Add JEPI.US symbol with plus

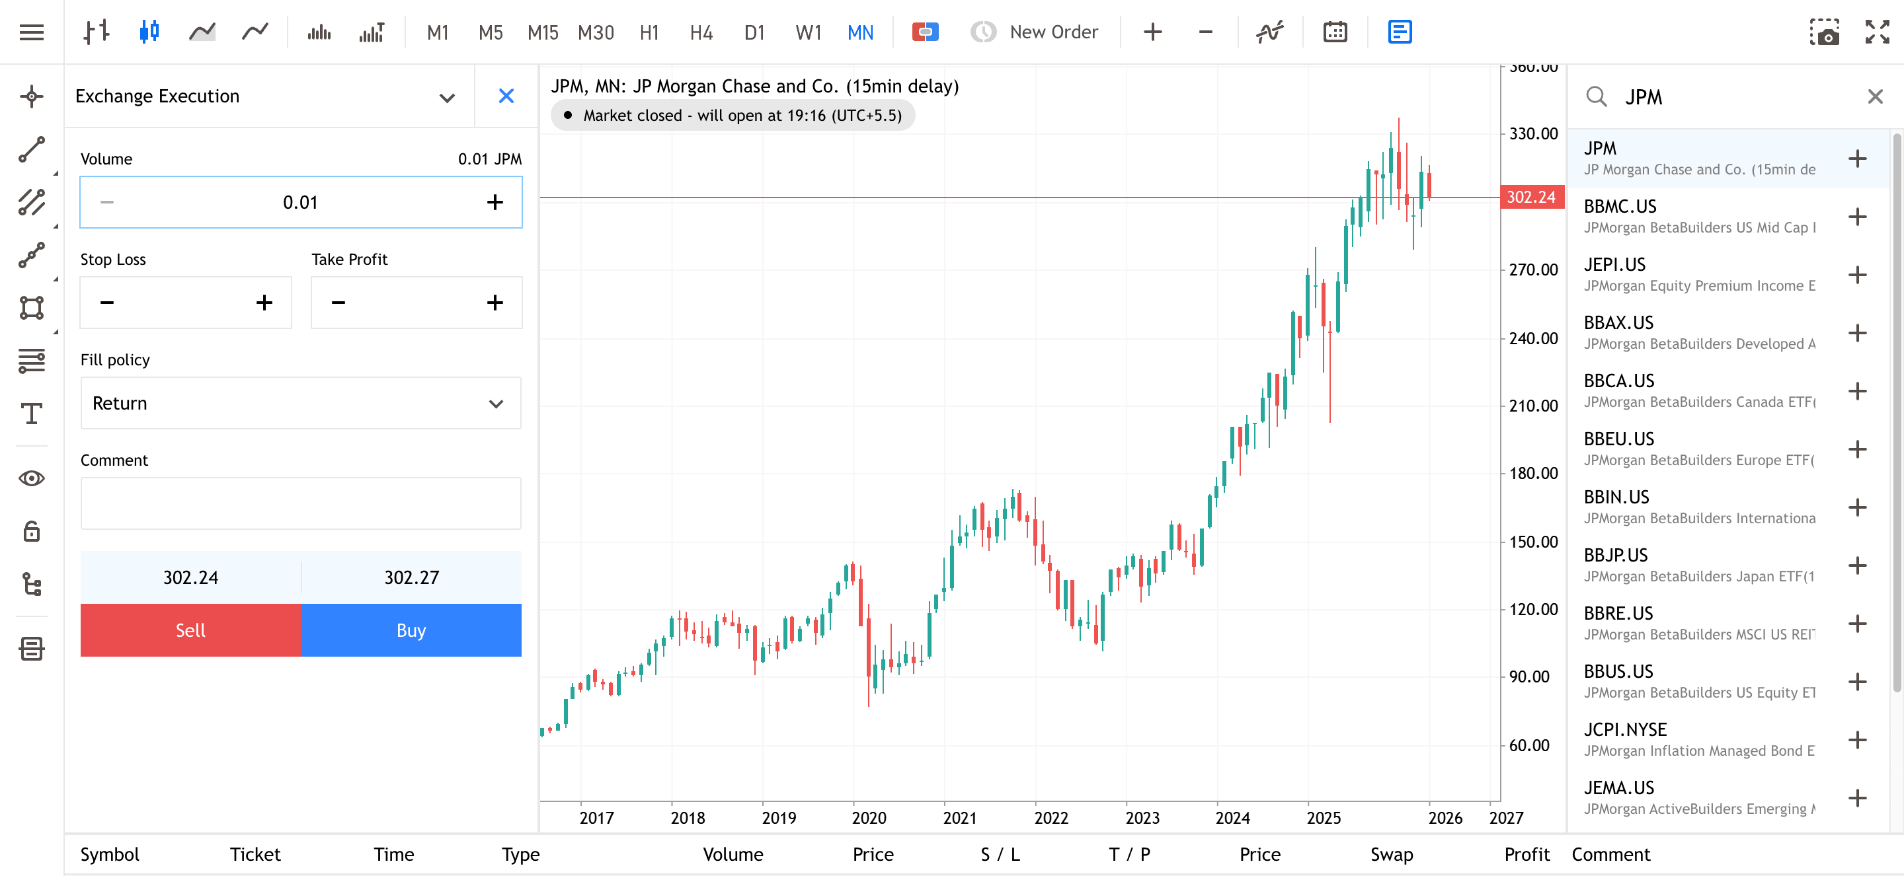coord(1856,275)
